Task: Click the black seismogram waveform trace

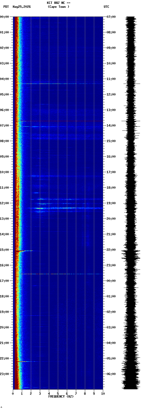Action: pos(131,203)
